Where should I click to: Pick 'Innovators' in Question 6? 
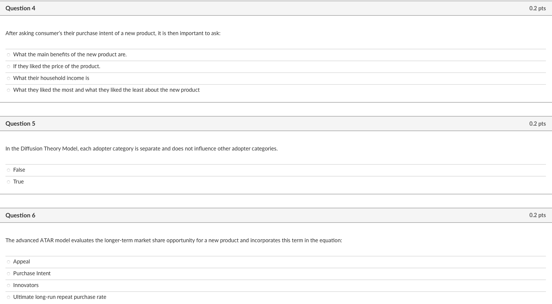8,285
